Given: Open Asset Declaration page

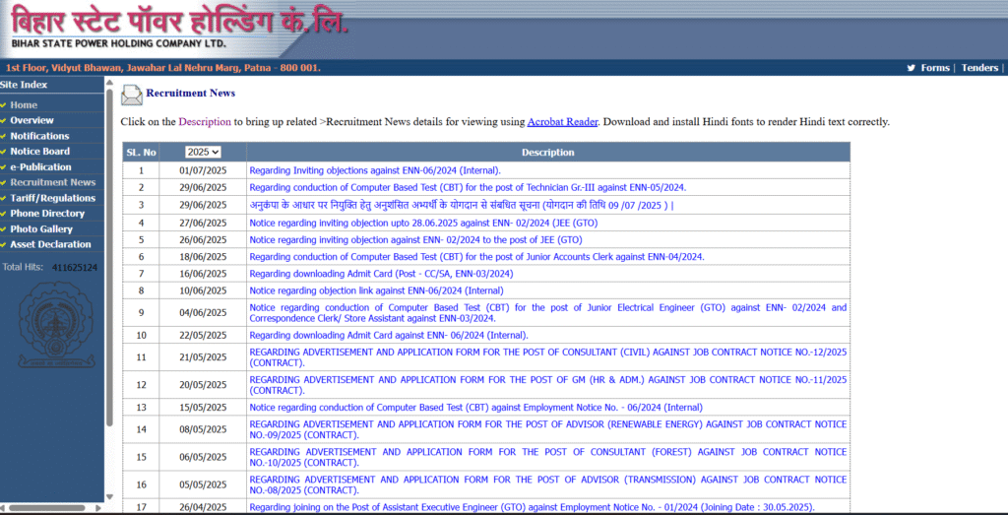Looking at the screenshot, I should (50, 244).
